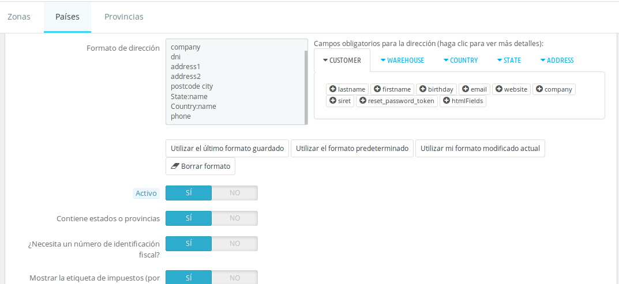This screenshot has height=284, width=619.
Task: Set Activo to SÍ
Action: click(189, 193)
